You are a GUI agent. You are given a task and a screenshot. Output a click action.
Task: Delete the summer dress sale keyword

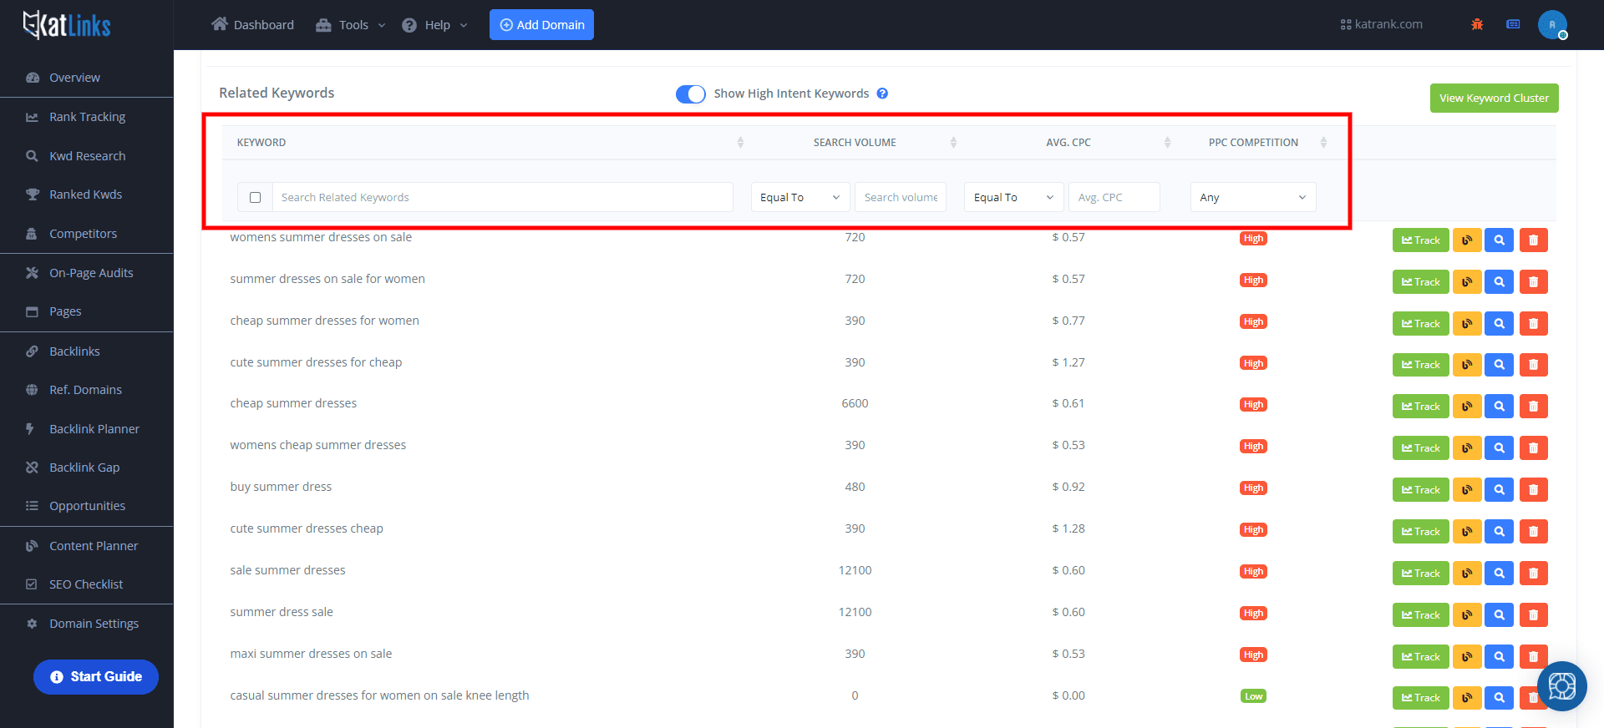tap(1533, 615)
